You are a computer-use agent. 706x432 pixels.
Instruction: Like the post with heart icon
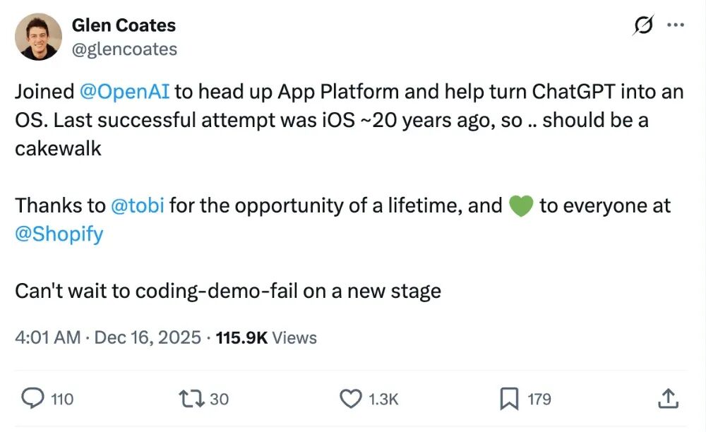(351, 400)
